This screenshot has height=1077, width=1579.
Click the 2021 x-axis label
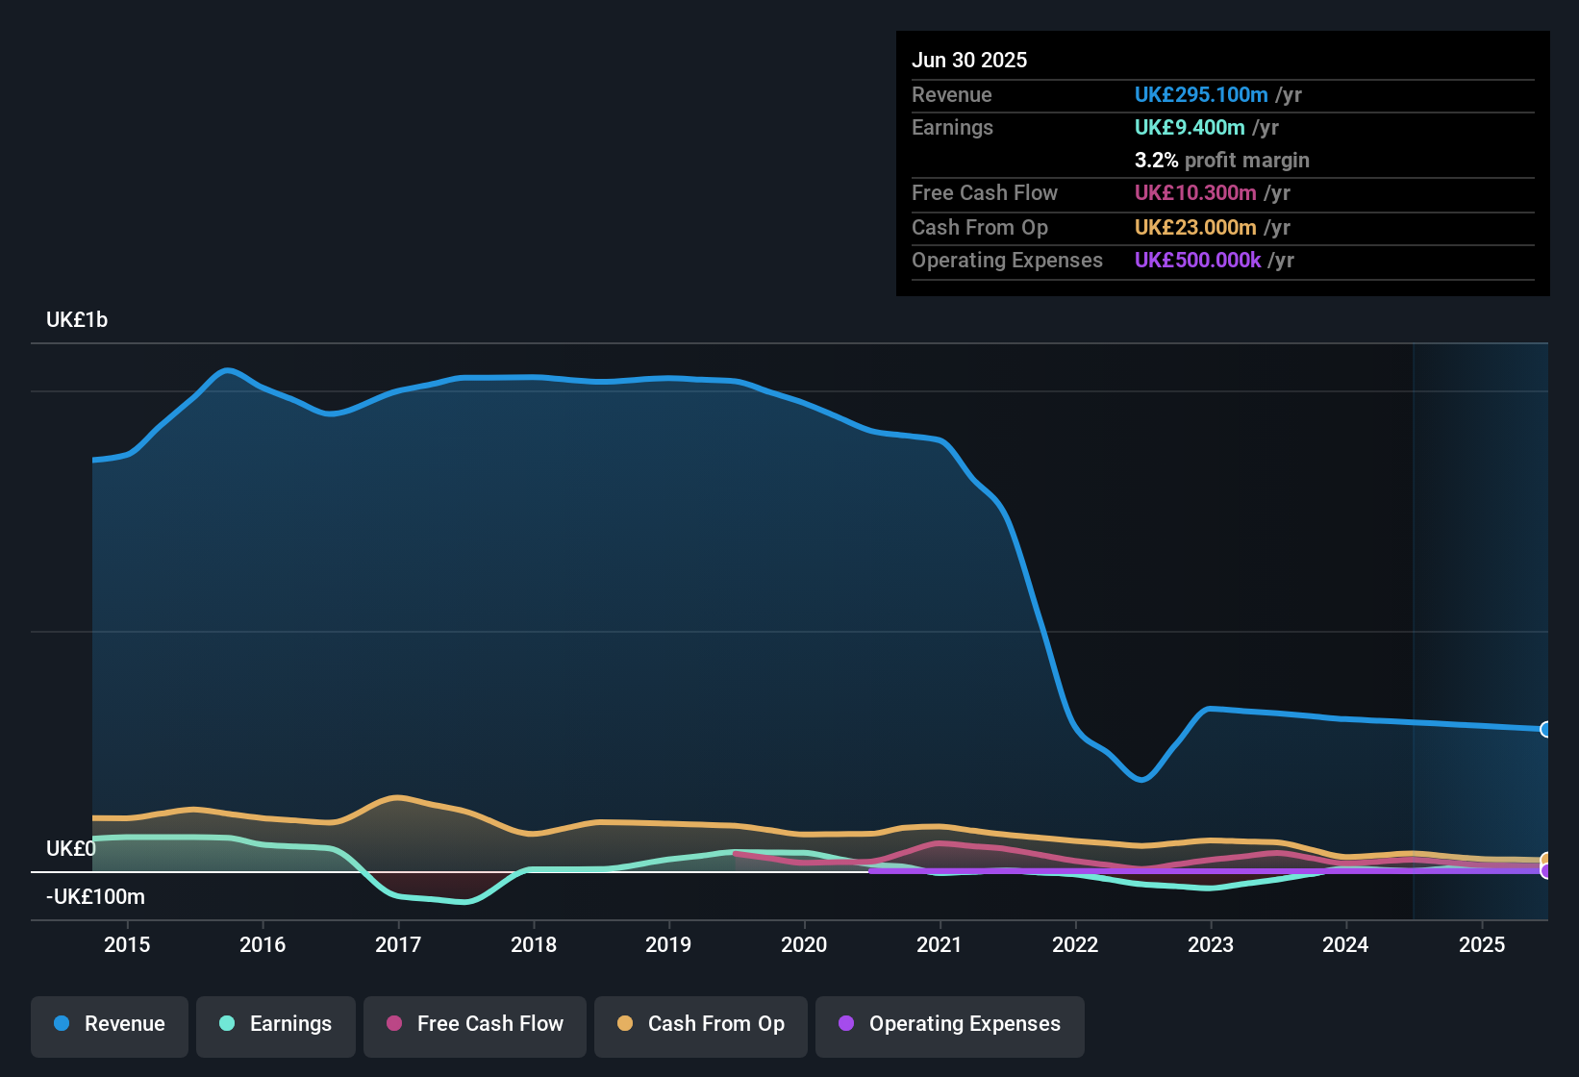pyautogui.click(x=940, y=944)
